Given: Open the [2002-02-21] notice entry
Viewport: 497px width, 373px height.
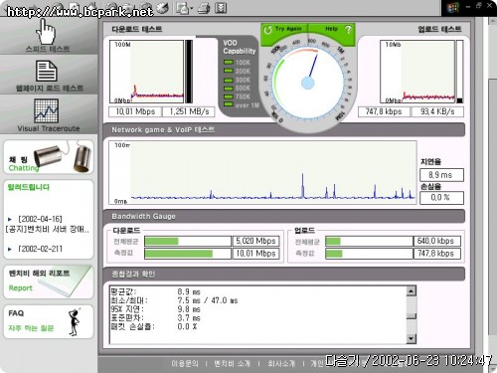Looking at the screenshot, I should coord(40,249).
